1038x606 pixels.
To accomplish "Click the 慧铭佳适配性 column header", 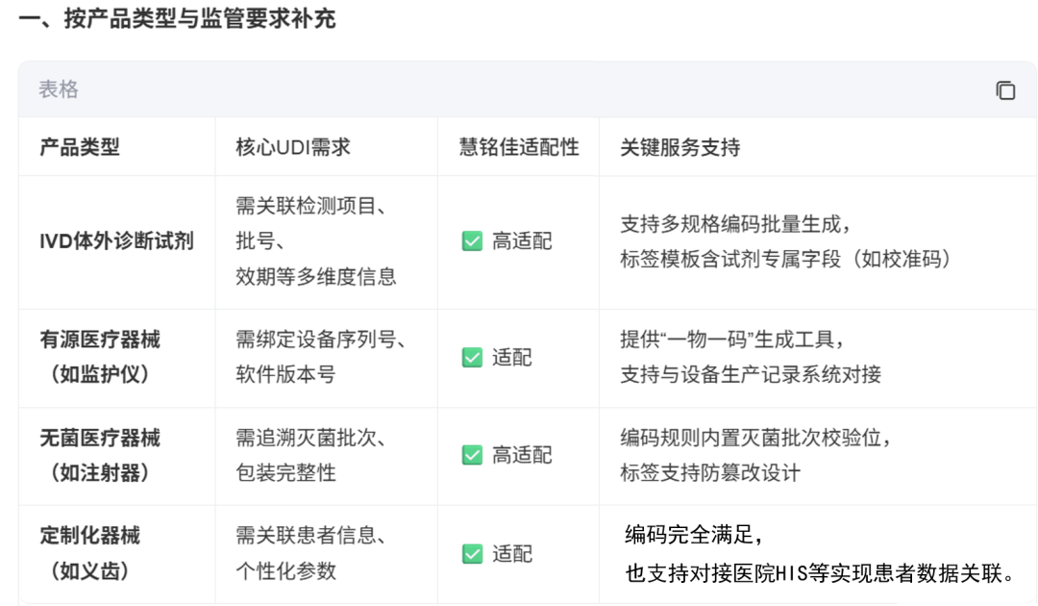I will pyautogui.click(x=519, y=147).
